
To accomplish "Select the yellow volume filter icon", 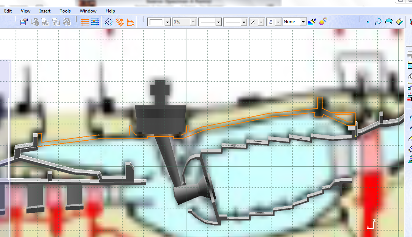I will [x=399, y=22].
